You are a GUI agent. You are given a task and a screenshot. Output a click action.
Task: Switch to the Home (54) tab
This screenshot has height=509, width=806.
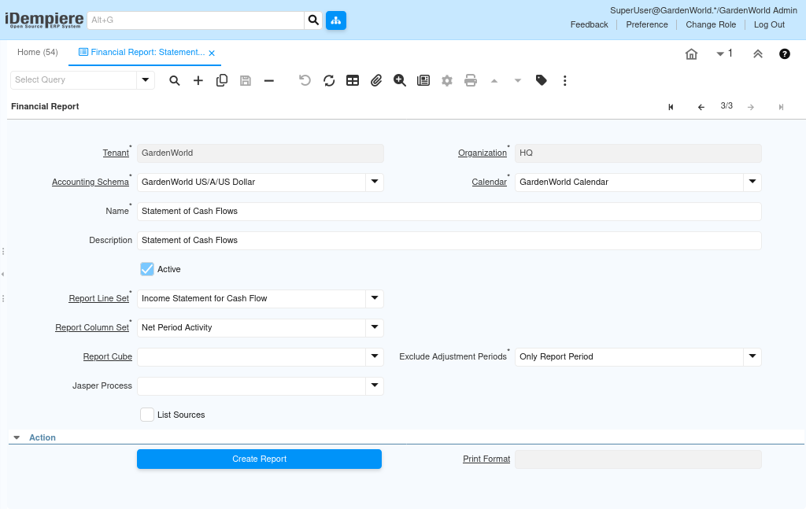[x=38, y=53]
